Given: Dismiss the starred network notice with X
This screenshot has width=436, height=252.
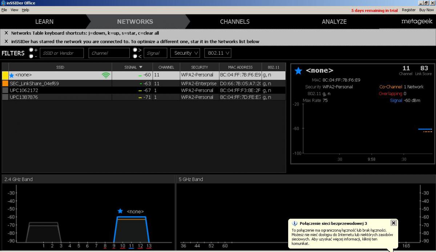Looking at the screenshot, I should click(6, 41).
